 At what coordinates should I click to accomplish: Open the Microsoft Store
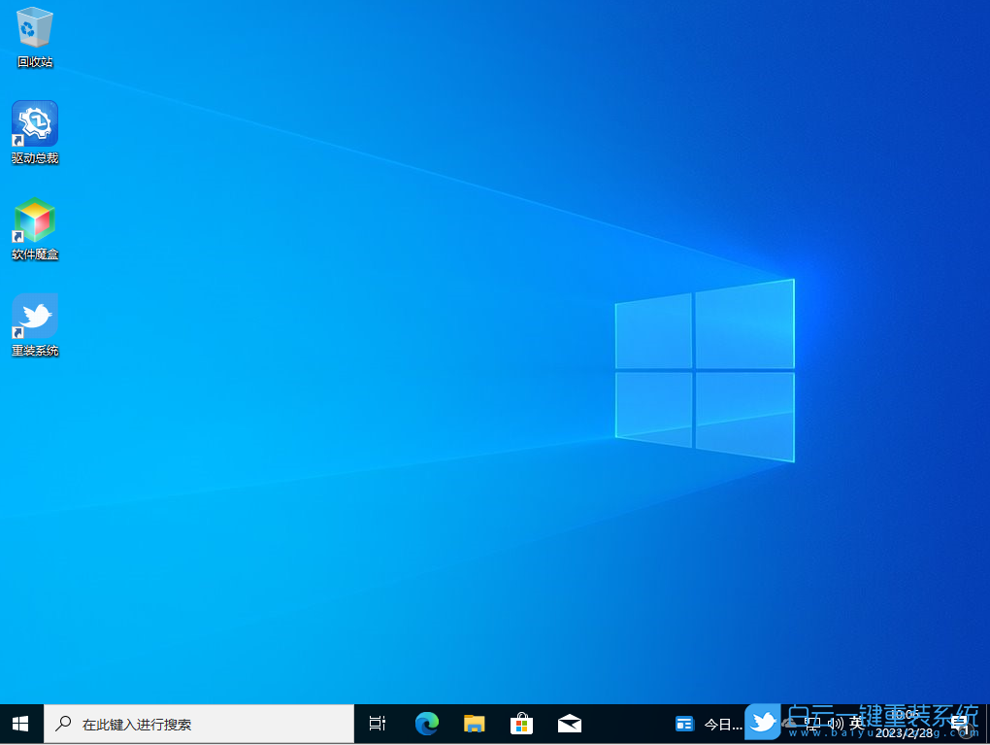[x=521, y=723]
